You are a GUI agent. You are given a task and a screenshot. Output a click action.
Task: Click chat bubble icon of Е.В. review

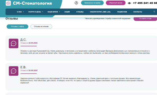click(x=14, y=71)
